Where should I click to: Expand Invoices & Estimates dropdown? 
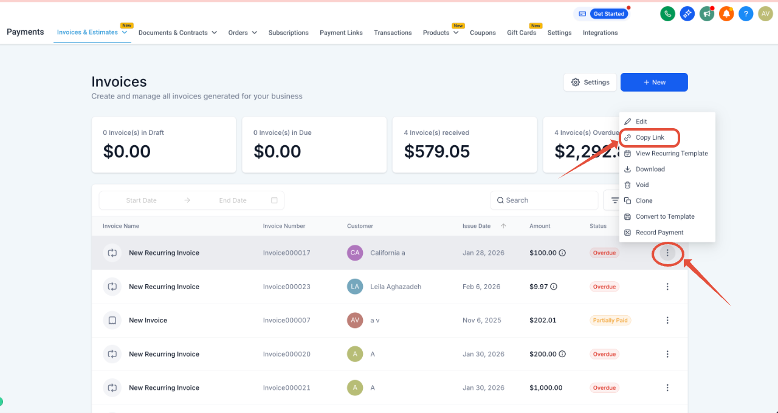[x=125, y=32]
